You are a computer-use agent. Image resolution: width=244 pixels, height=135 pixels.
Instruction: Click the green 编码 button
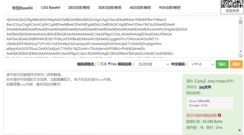point(222,64)
